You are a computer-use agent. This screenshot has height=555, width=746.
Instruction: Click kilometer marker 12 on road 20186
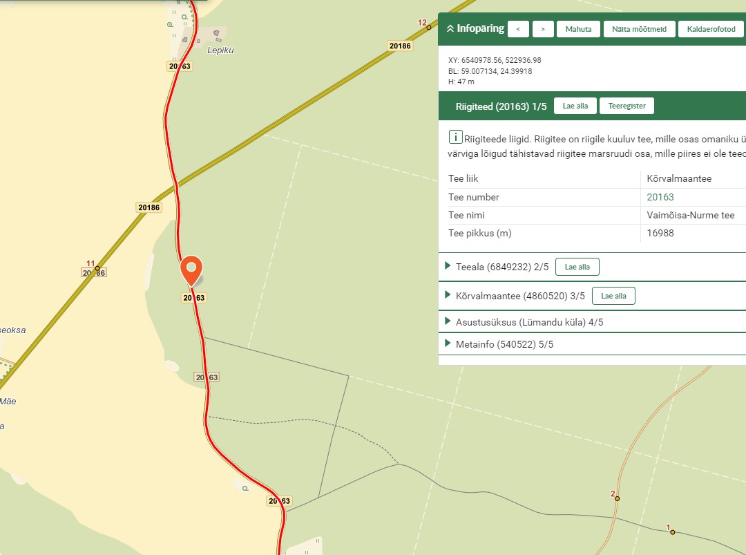tap(428, 28)
